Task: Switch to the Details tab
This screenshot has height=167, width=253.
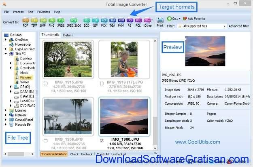Action: pyautogui.click(x=68, y=35)
